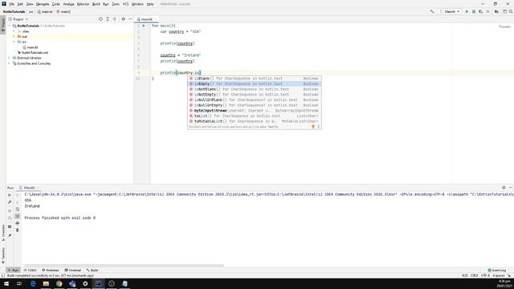This screenshot has width=514, height=289.
Task: Collapse the KotlinTutorials root node
Action: point(9,26)
